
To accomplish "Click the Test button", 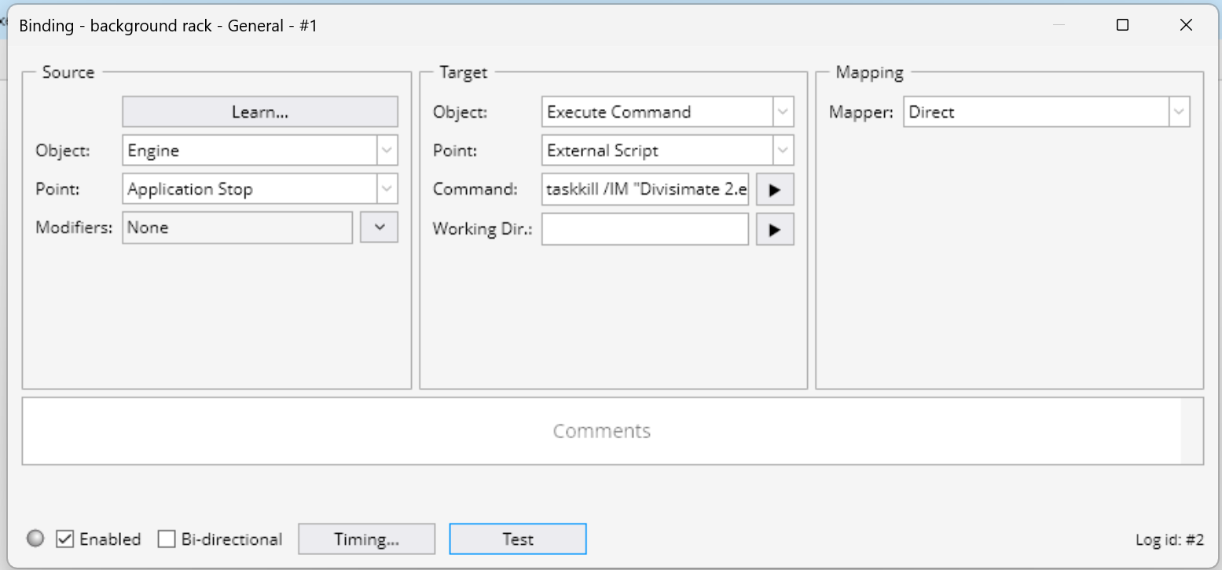I will tap(518, 539).
